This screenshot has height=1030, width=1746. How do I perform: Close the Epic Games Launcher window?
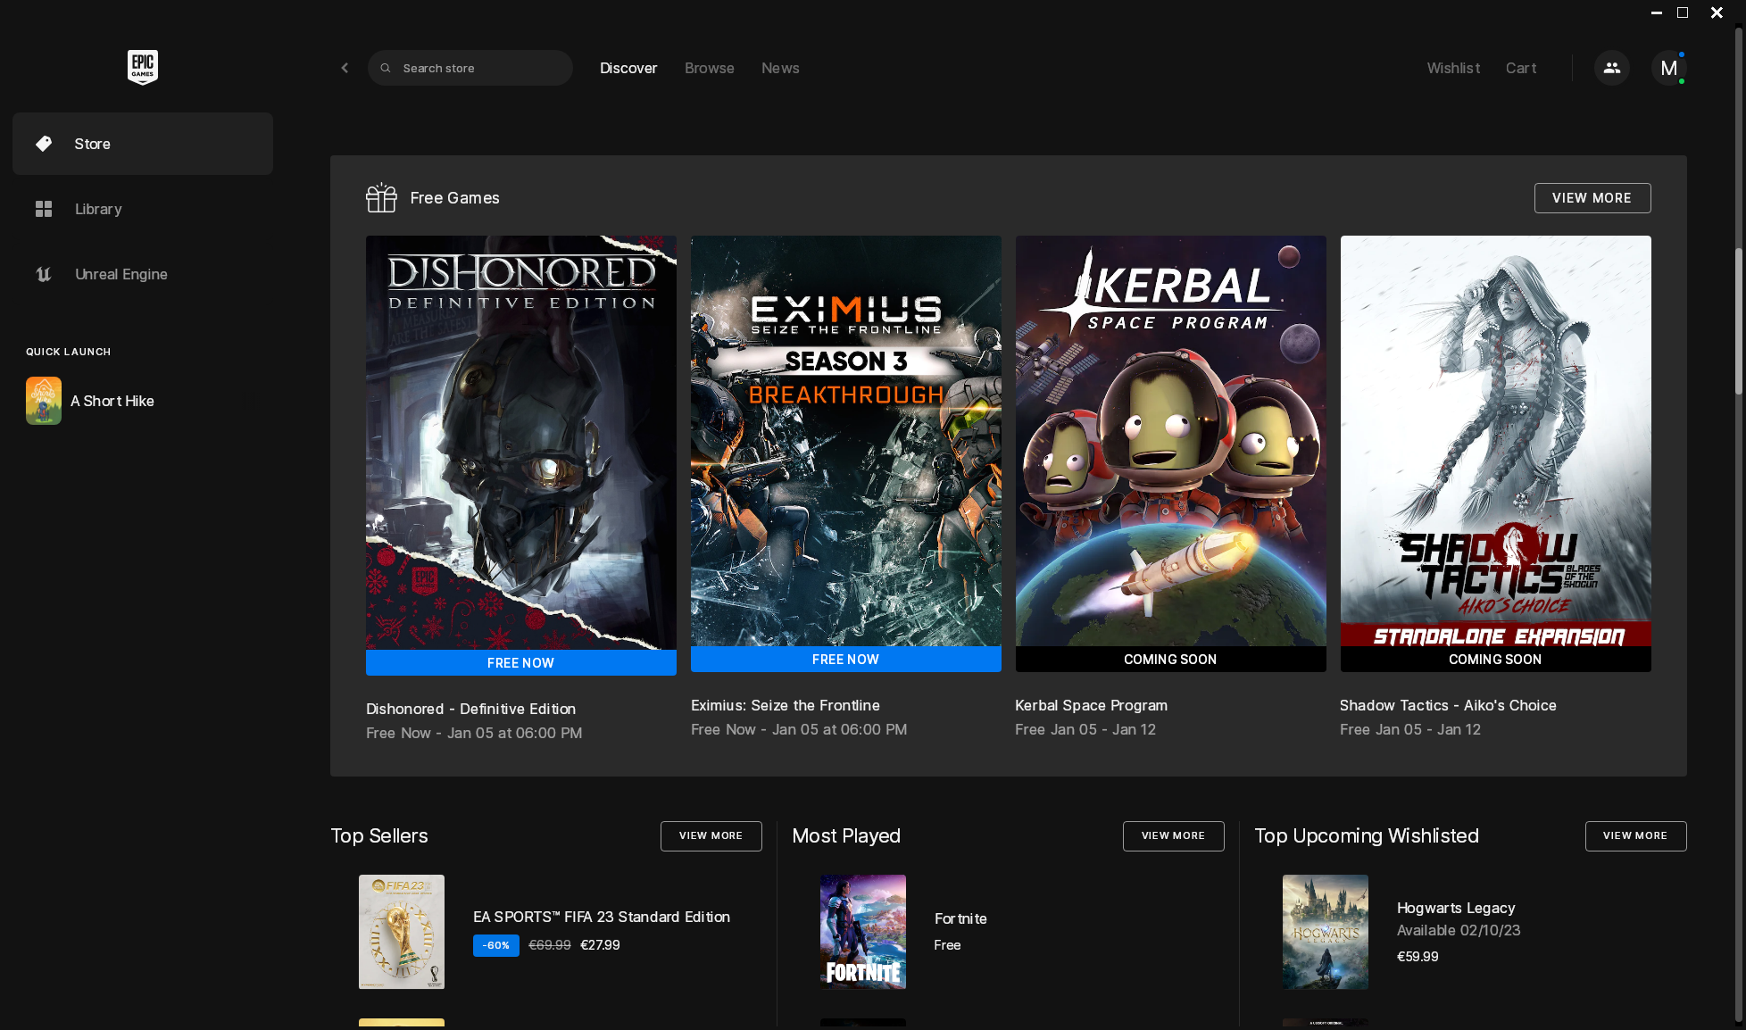coord(1717,12)
